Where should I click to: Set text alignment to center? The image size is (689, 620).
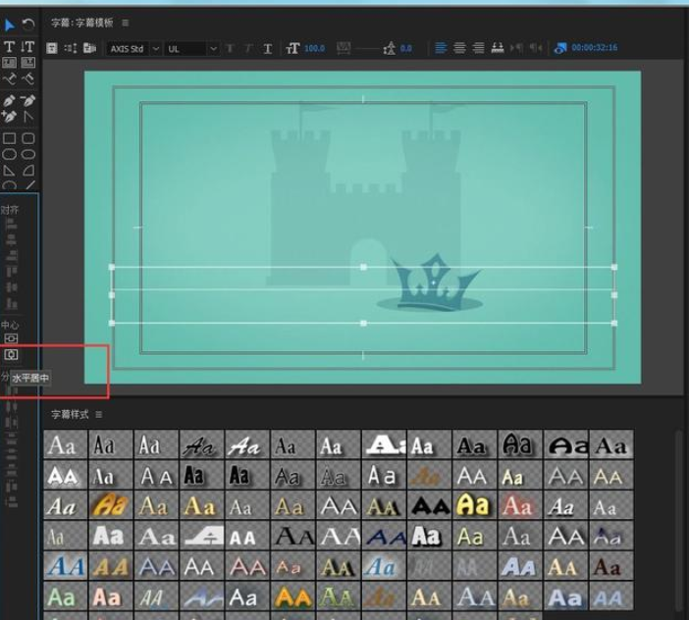pos(459,48)
